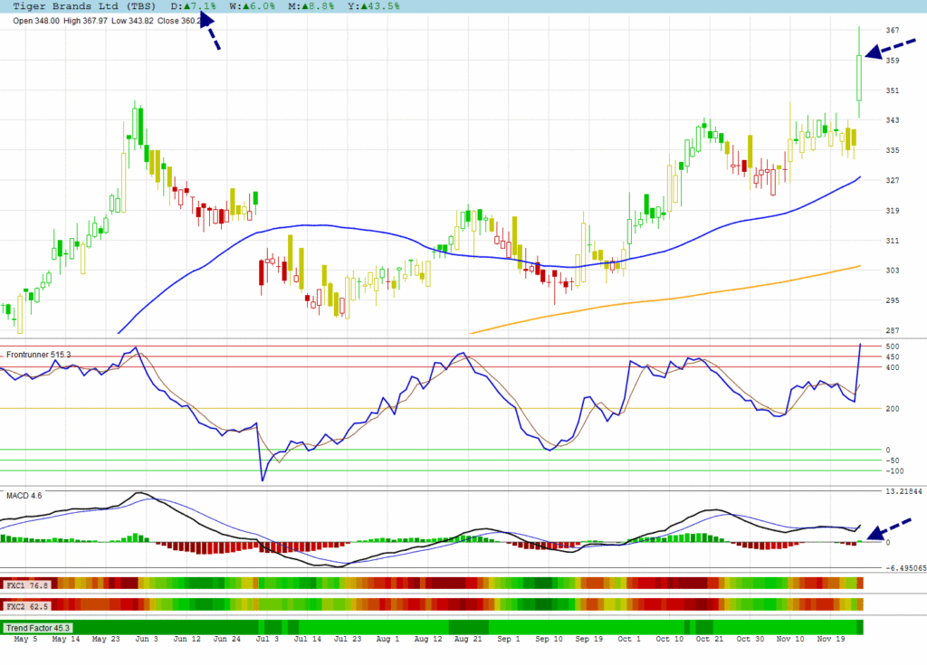The image size is (927, 665).
Task: Click the Tiger Brands Ltd (TBS) title
Action: 83,5
